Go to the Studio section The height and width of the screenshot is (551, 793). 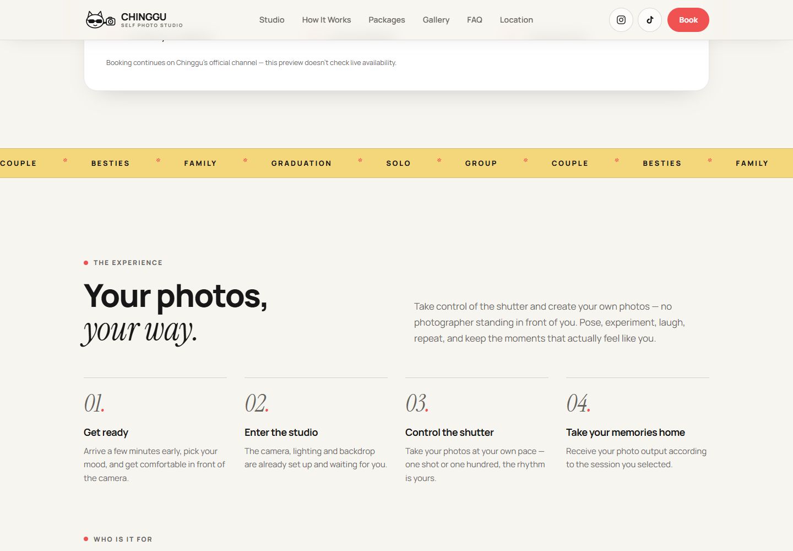pyautogui.click(x=272, y=20)
